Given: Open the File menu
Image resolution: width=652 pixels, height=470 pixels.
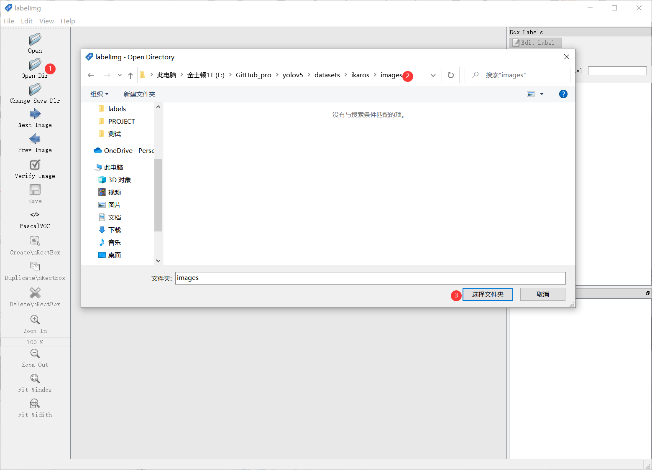Looking at the screenshot, I should (9, 21).
